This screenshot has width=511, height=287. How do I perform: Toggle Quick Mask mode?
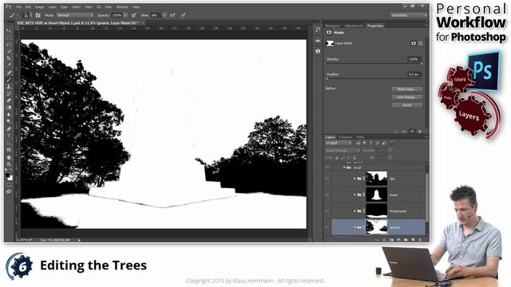[x=9, y=185]
